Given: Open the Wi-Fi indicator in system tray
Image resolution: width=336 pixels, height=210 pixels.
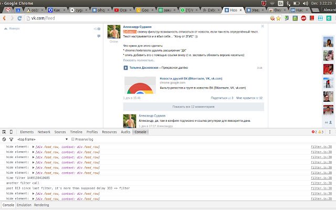Looking at the screenshot, I should pyautogui.click(x=272, y=3).
